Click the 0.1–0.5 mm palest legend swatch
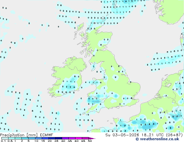Image resolution: width=184 pixels, height=142 pixels. point(5,138)
